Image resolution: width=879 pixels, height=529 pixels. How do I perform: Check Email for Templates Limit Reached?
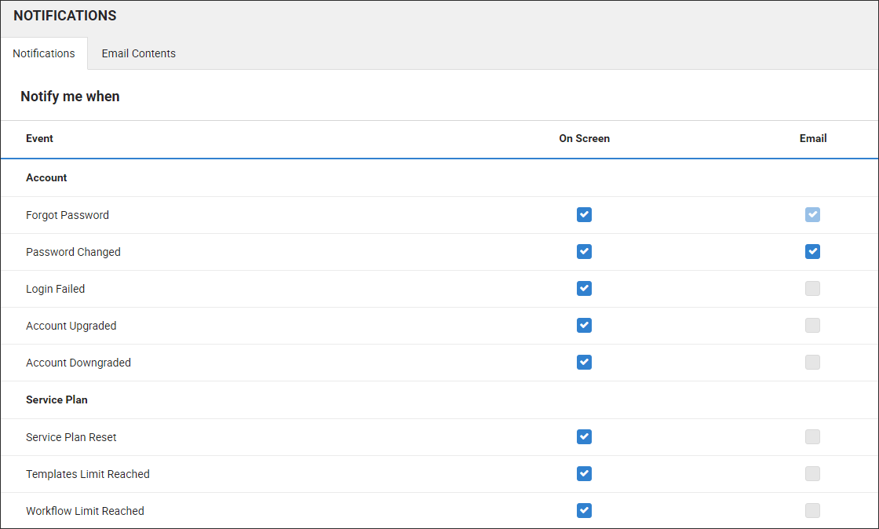pos(812,474)
